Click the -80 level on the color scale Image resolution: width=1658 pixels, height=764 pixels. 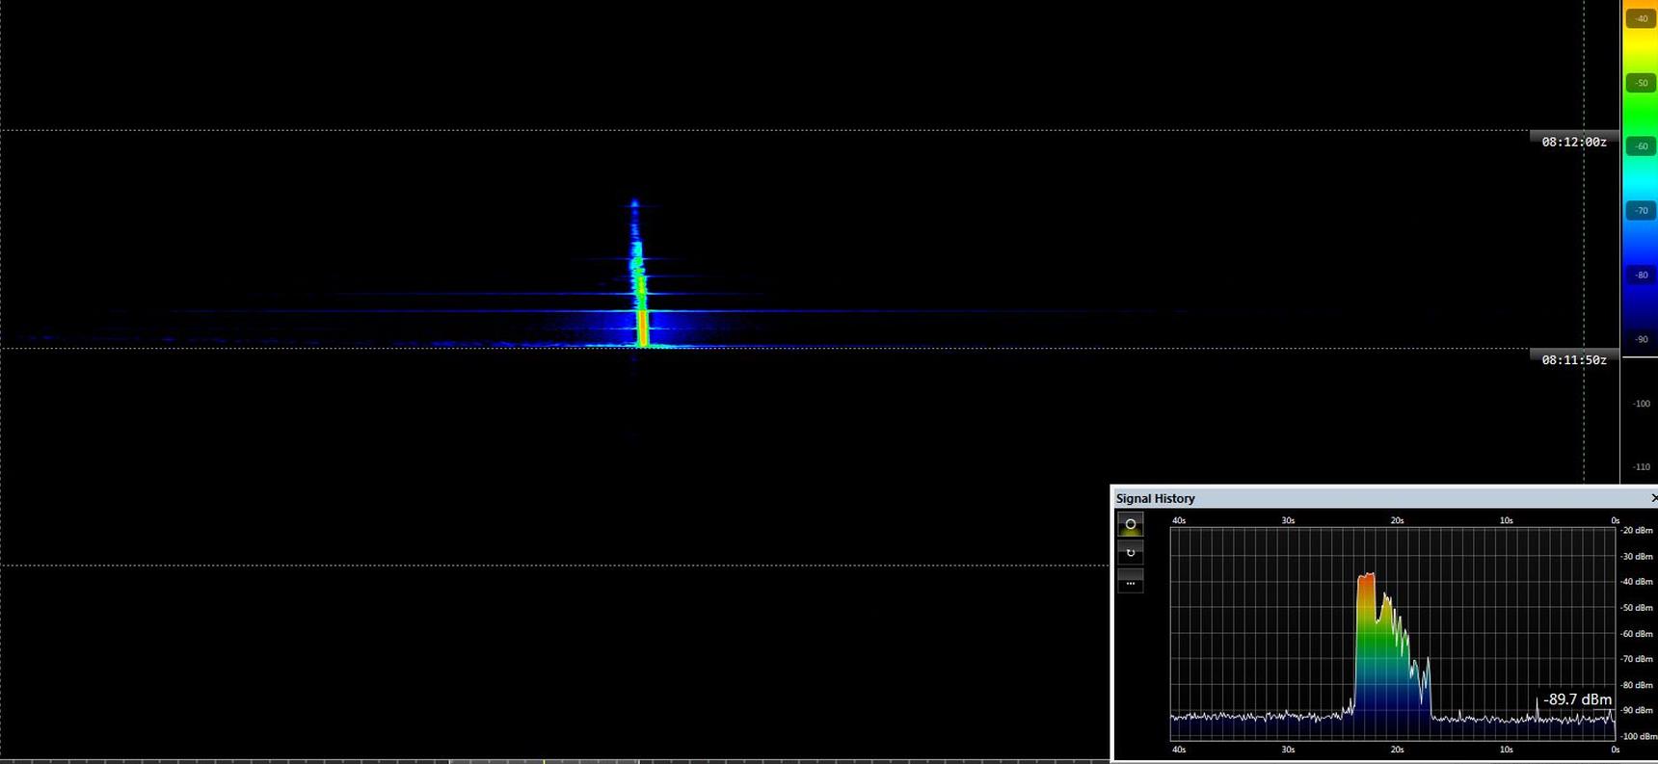[x=1641, y=275]
